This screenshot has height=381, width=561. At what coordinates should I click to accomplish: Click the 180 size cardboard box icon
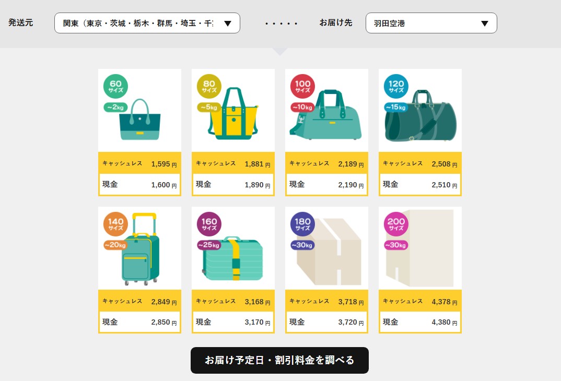[x=329, y=252]
